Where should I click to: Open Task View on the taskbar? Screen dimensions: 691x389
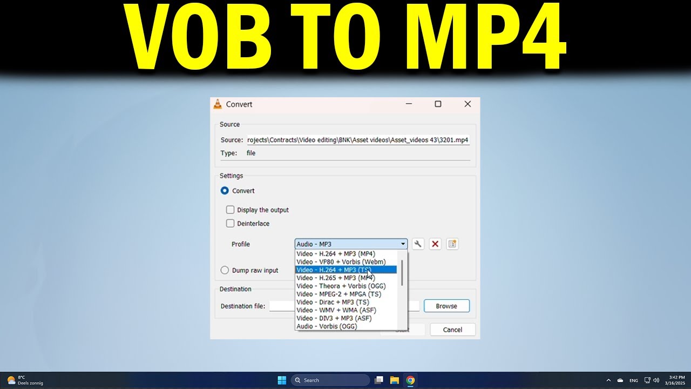379,380
